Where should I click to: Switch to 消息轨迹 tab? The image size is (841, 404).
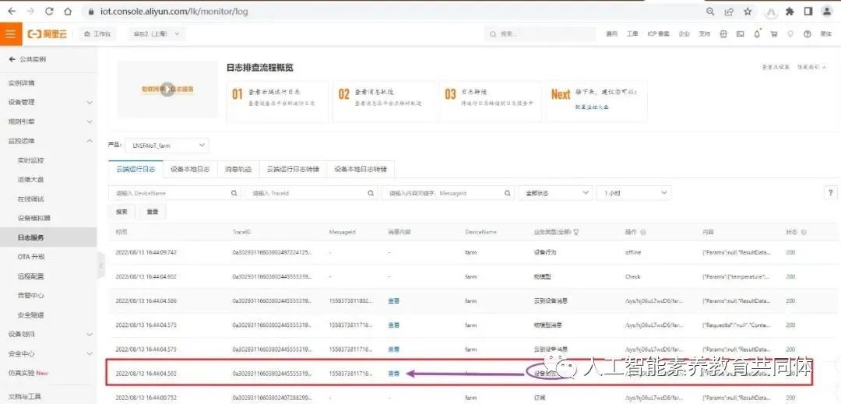(238, 169)
